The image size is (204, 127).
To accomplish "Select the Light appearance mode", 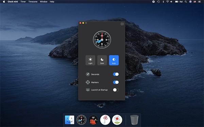I will point(90,60).
